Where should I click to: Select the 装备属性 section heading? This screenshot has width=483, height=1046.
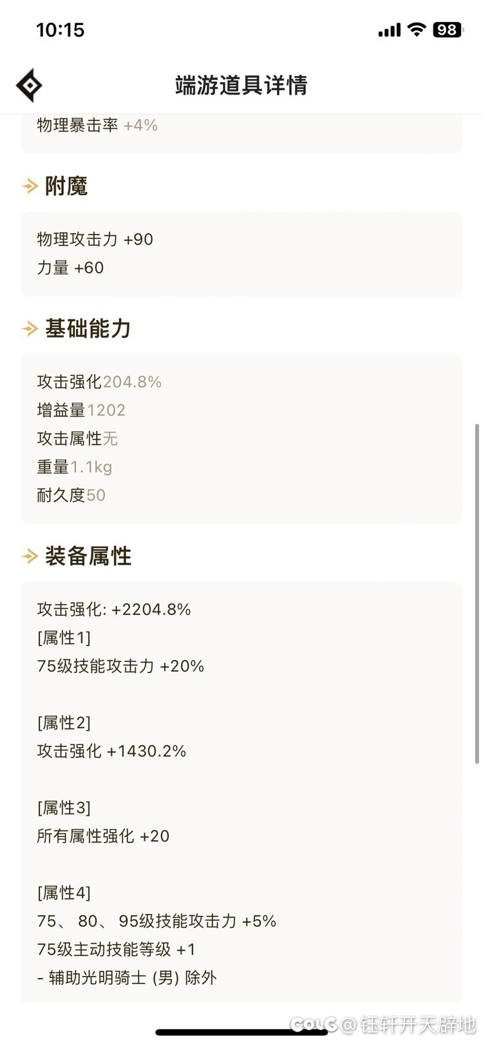[x=88, y=556]
